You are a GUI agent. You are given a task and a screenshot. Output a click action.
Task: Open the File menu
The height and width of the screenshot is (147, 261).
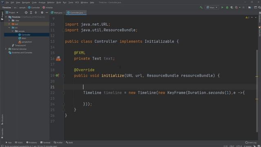[7, 2]
